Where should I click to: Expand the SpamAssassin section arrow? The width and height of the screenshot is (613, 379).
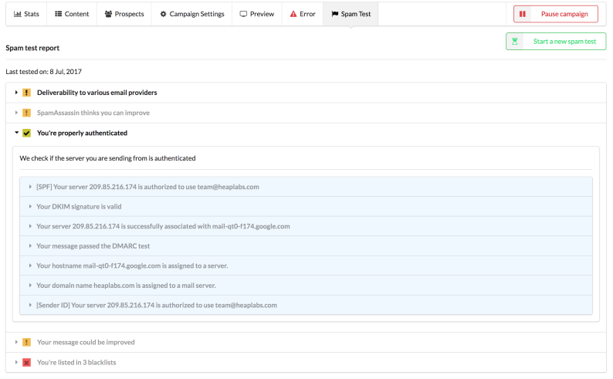pos(16,113)
